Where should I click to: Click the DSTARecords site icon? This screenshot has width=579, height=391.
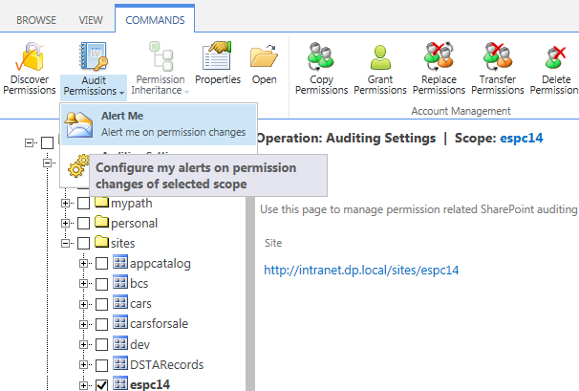pos(120,363)
